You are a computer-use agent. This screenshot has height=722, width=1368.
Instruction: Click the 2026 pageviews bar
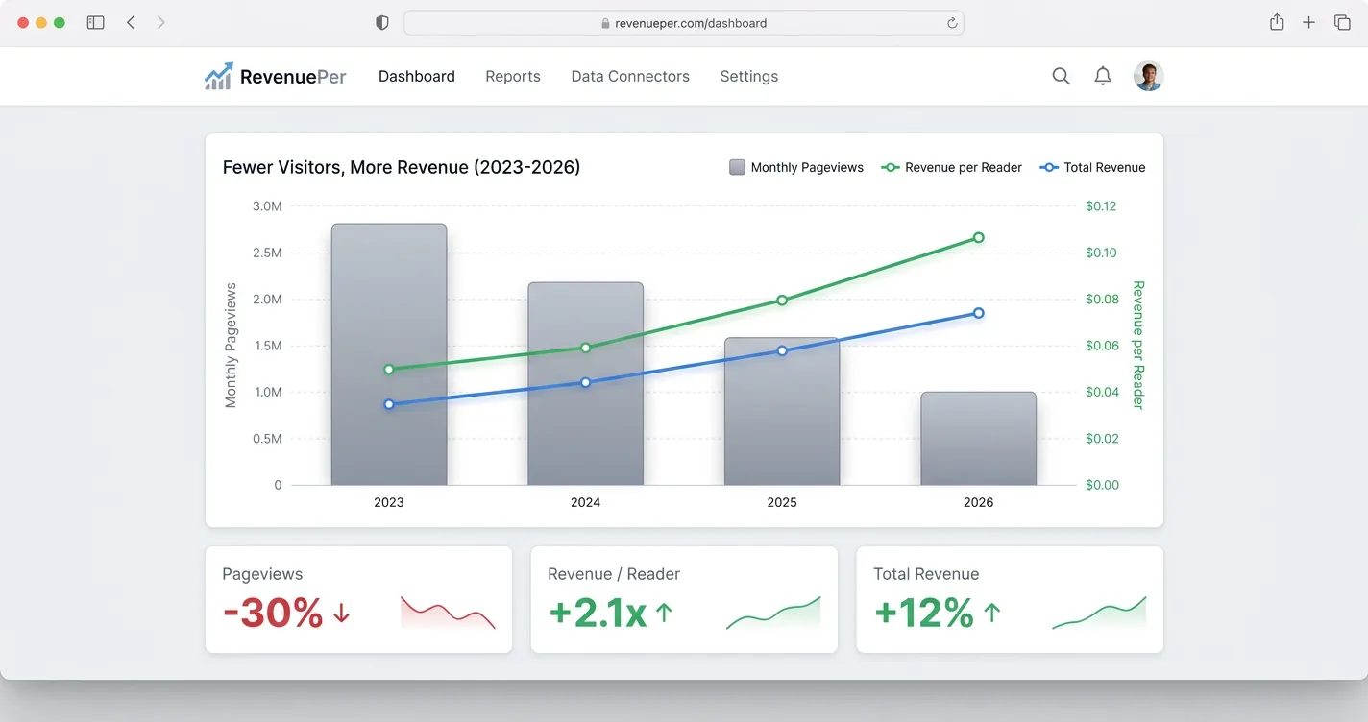click(x=978, y=438)
